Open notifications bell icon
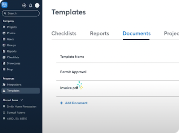The width and height of the screenshot is (179, 133). point(30,6)
